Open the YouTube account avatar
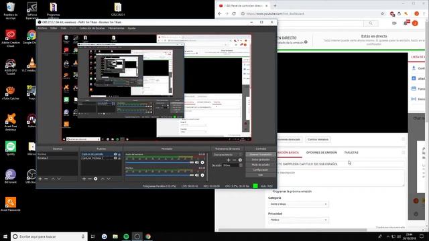 [415, 23]
